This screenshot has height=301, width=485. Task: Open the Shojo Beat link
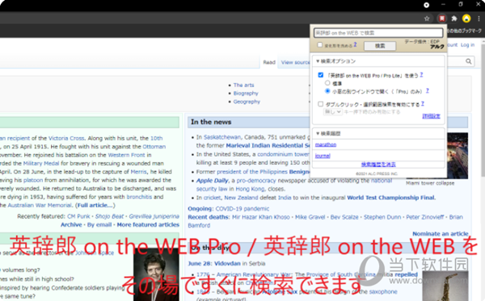109,216
